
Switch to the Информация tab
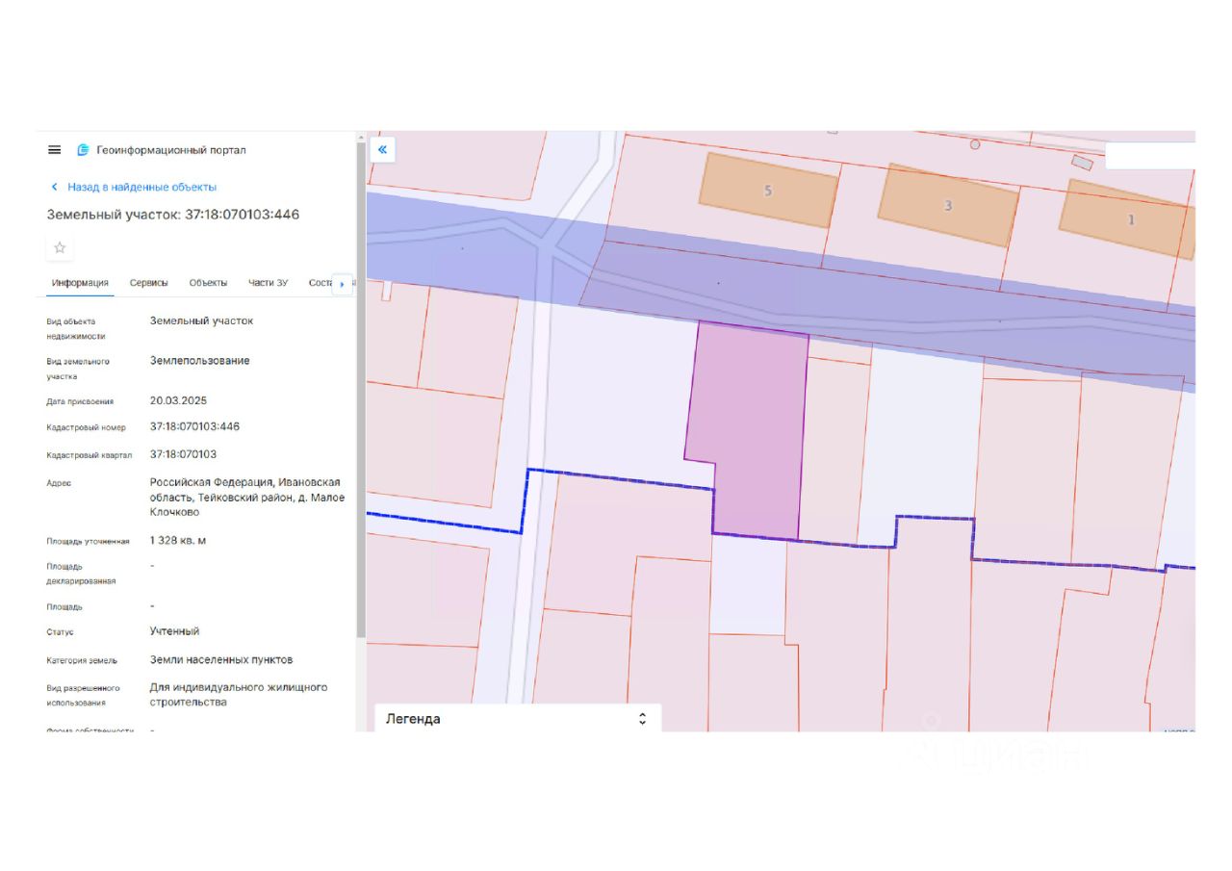coord(80,283)
